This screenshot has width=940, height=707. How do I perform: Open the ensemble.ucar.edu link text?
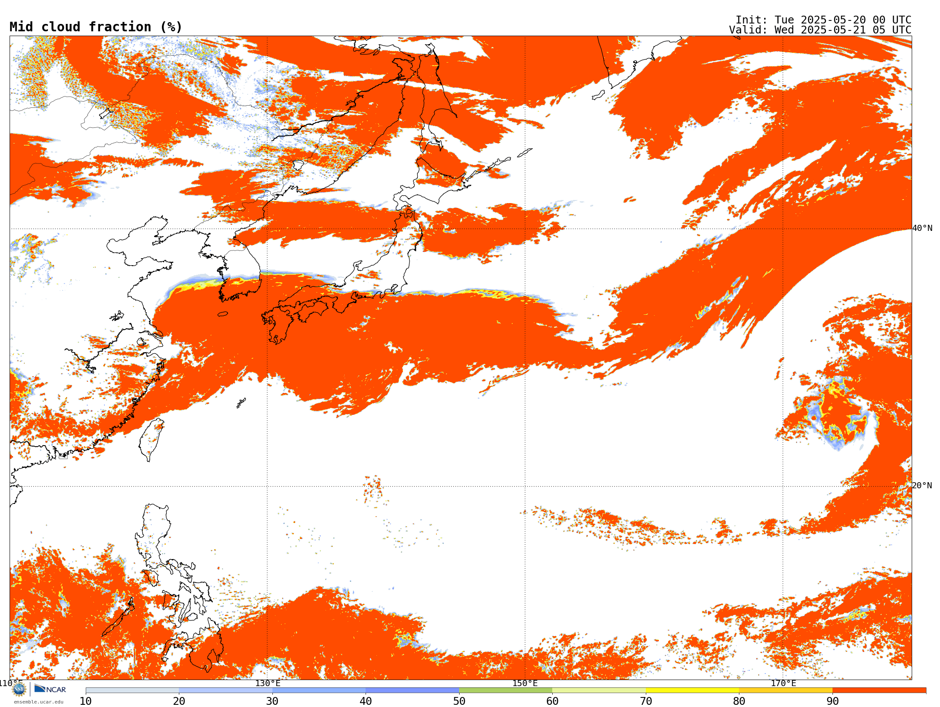coord(39,702)
